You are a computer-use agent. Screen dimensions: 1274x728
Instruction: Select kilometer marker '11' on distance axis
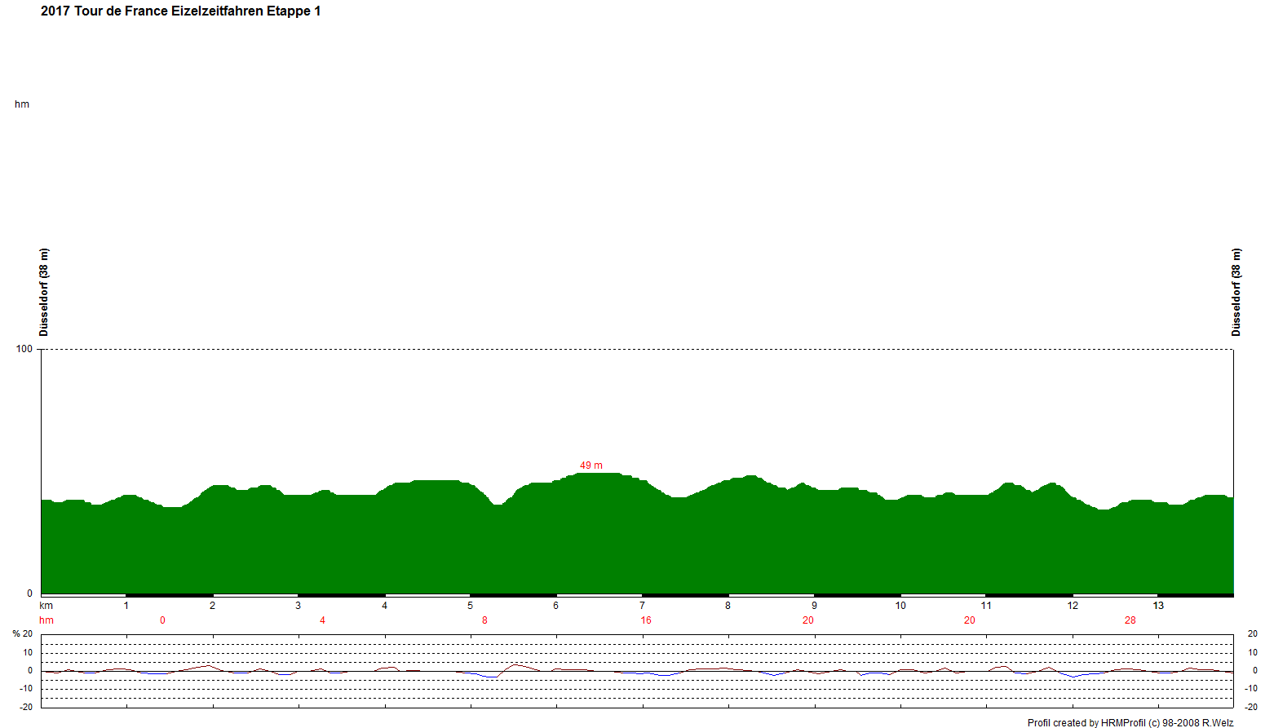pyautogui.click(x=986, y=606)
